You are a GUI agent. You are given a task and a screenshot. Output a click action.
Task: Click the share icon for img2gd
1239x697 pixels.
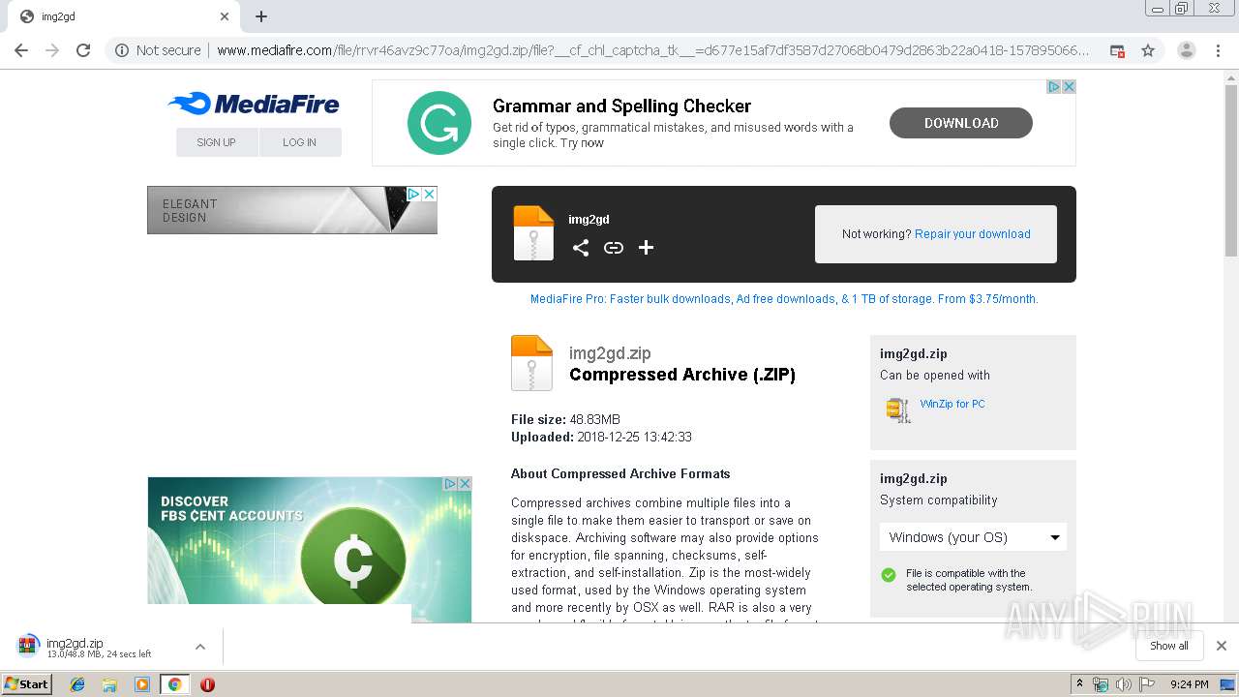point(581,248)
